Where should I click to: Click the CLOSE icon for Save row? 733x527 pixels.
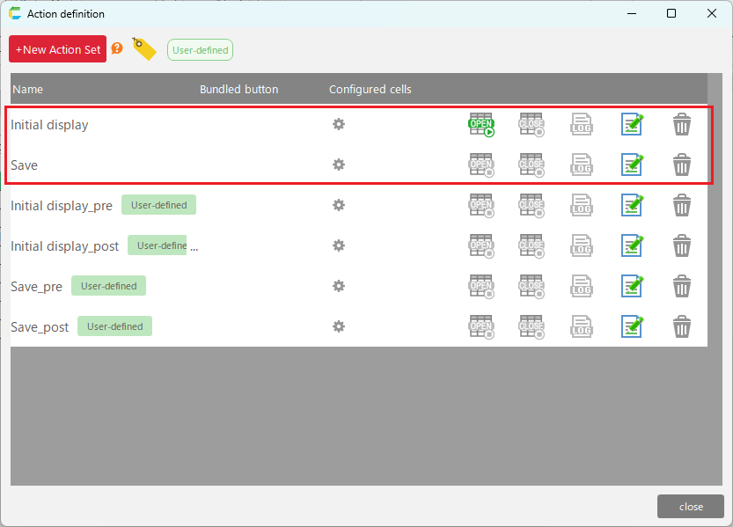click(x=531, y=165)
